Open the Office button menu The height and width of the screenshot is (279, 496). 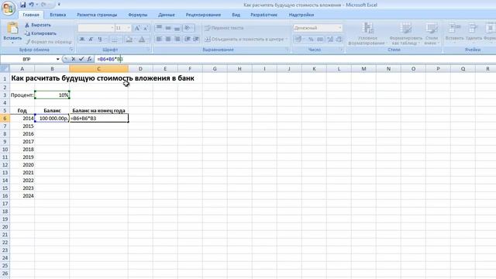(x=9, y=8)
